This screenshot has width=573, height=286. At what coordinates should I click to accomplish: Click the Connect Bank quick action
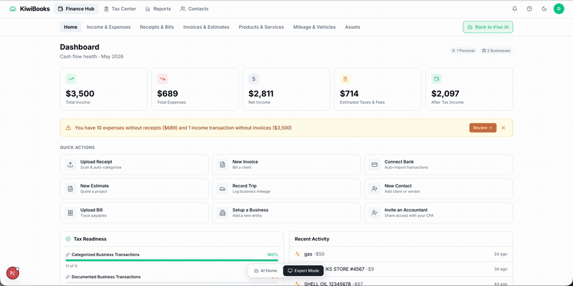pyautogui.click(x=439, y=165)
